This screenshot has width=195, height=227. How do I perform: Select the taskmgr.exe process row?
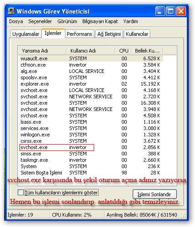coord(90,160)
